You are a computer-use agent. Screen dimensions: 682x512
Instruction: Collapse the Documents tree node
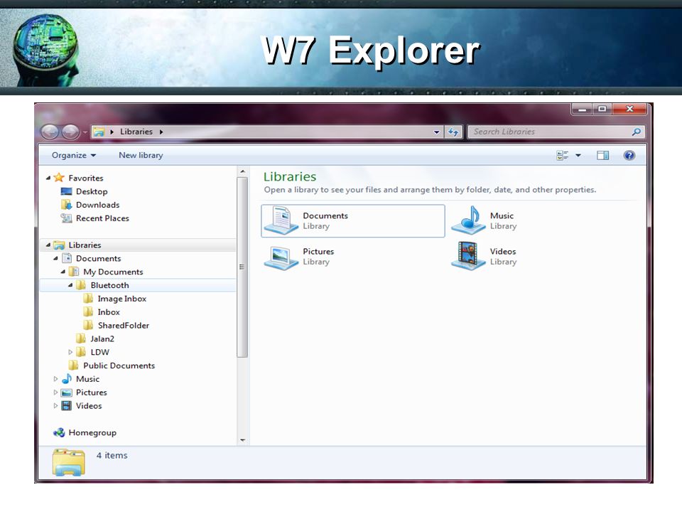(55, 259)
